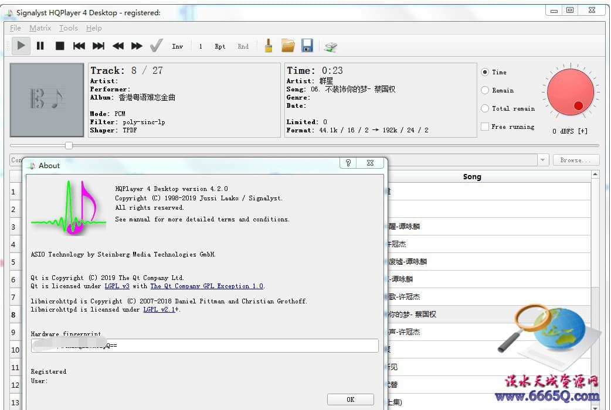
Task: Open the File menu
Action: (16, 28)
